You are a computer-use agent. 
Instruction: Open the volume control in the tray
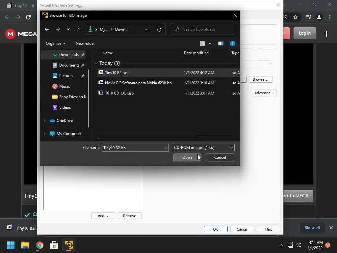coord(298,245)
